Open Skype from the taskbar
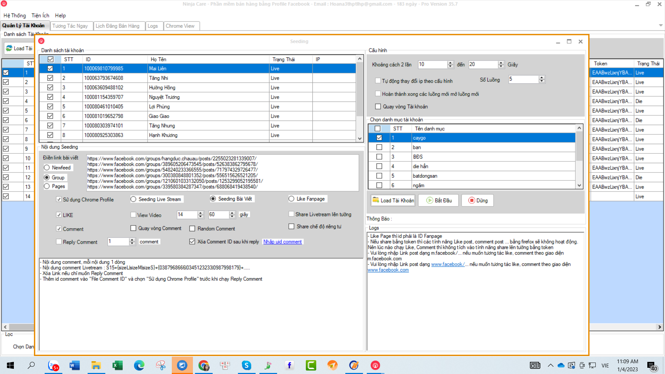The height and width of the screenshot is (374, 665). 246,365
